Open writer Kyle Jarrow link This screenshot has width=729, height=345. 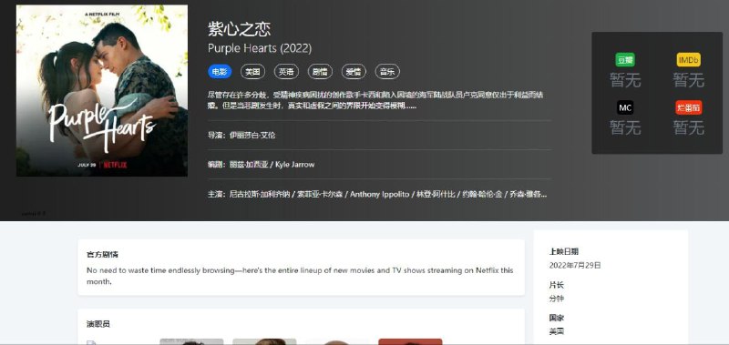[x=294, y=165]
